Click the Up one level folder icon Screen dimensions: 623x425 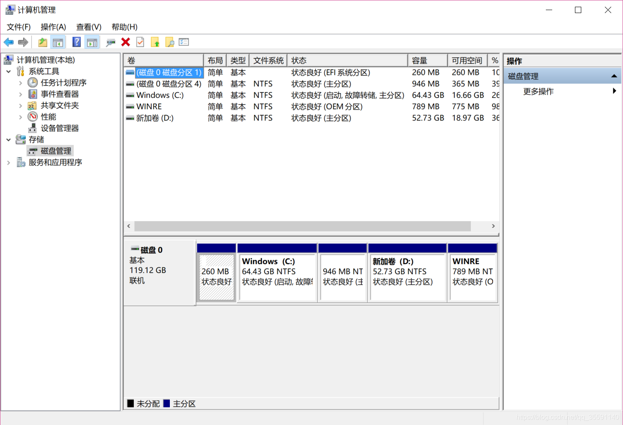pos(43,42)
